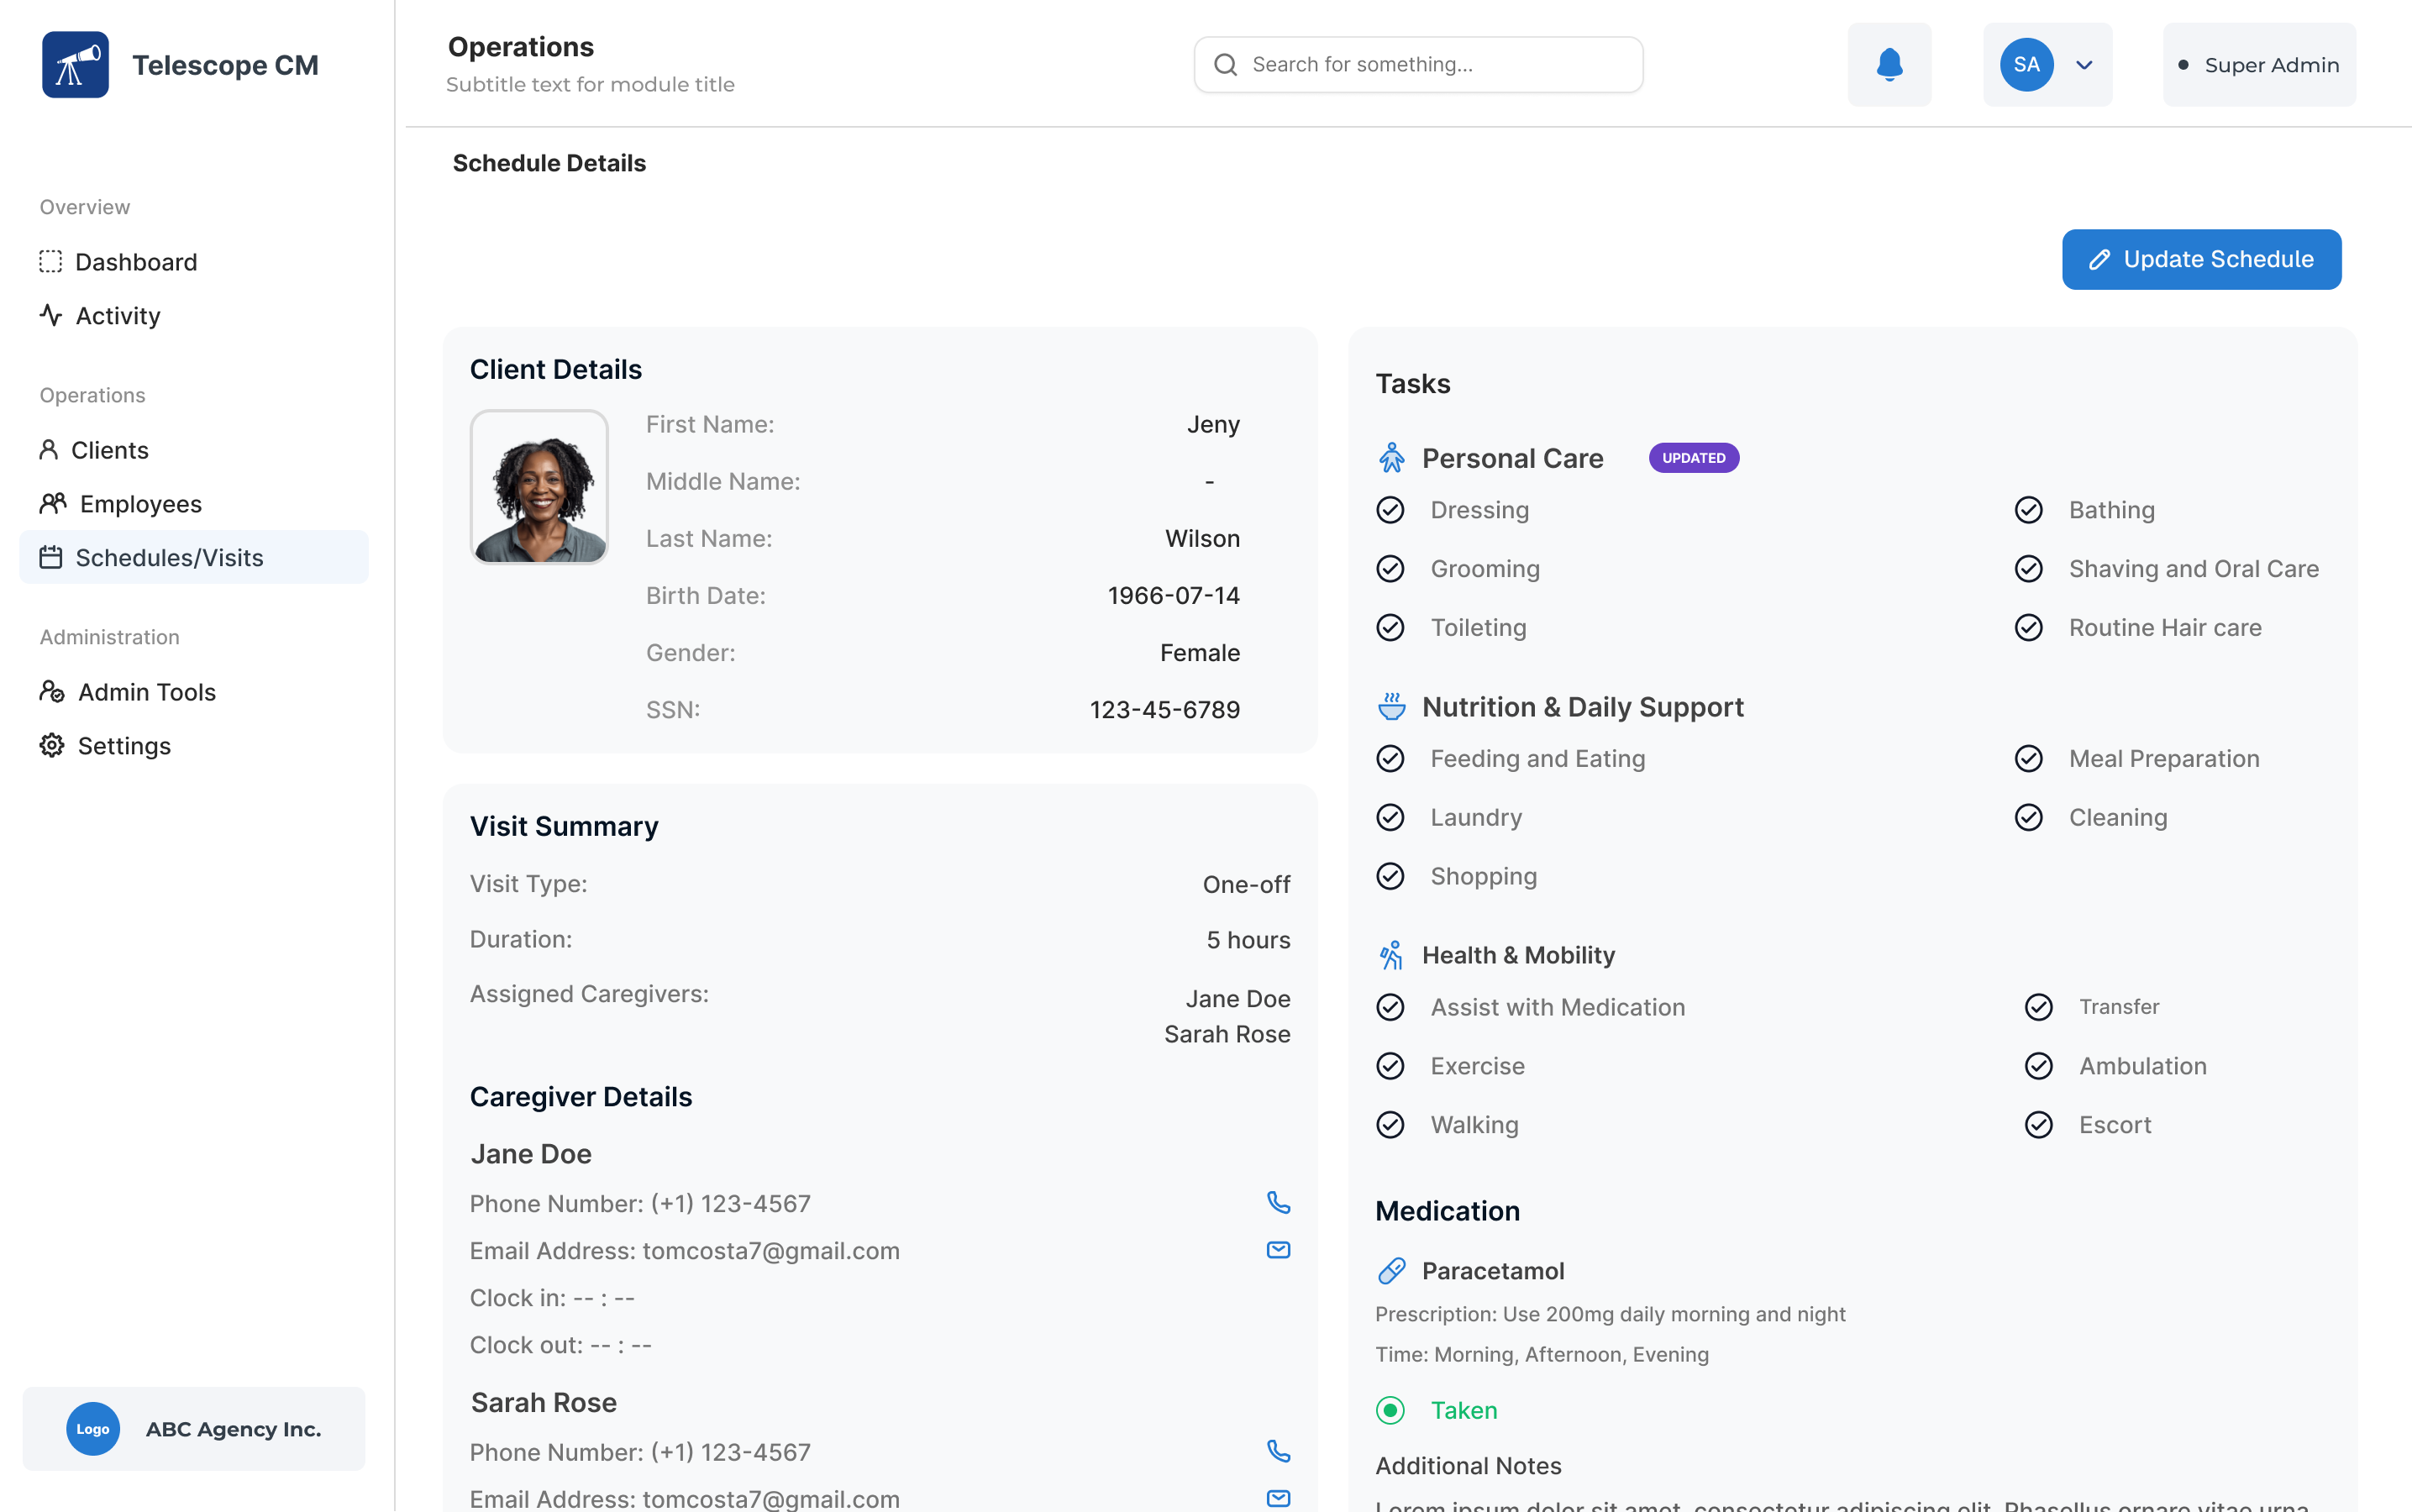Viewport: 2412px width, 1512px height.
Task: Toggle the Dressing task checkmark
Action: click(x=1390, y=510)
